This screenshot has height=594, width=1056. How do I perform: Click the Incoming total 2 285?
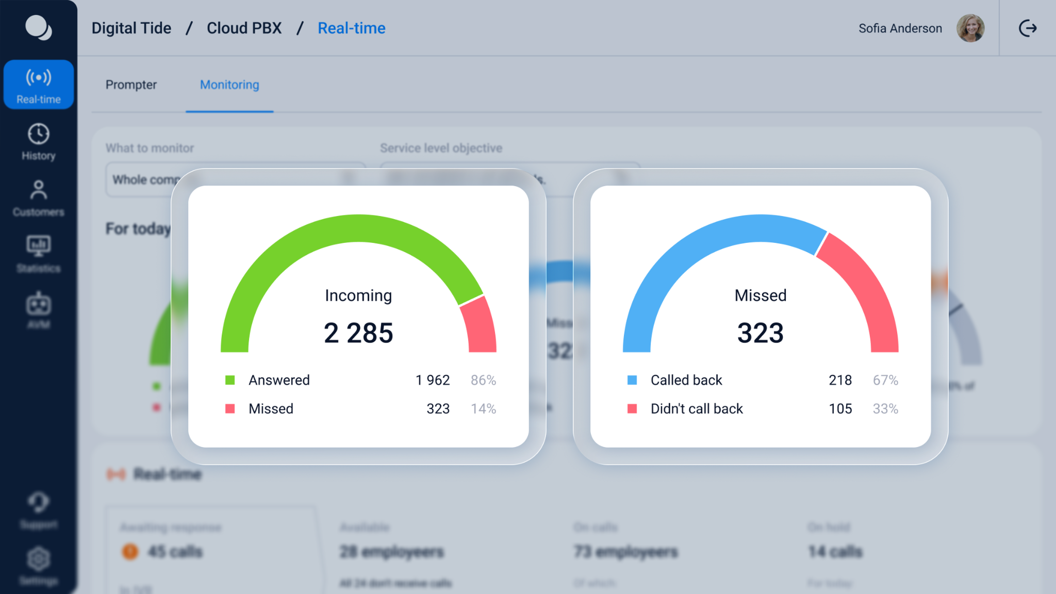(x=358, y=333)
